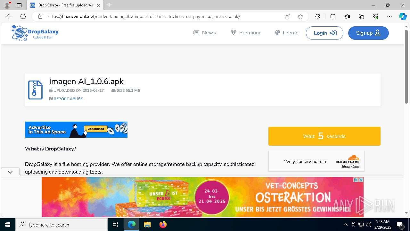Open the Settings and more ellipsis menu
The image size is (410, 231).
tap(389, 16)
